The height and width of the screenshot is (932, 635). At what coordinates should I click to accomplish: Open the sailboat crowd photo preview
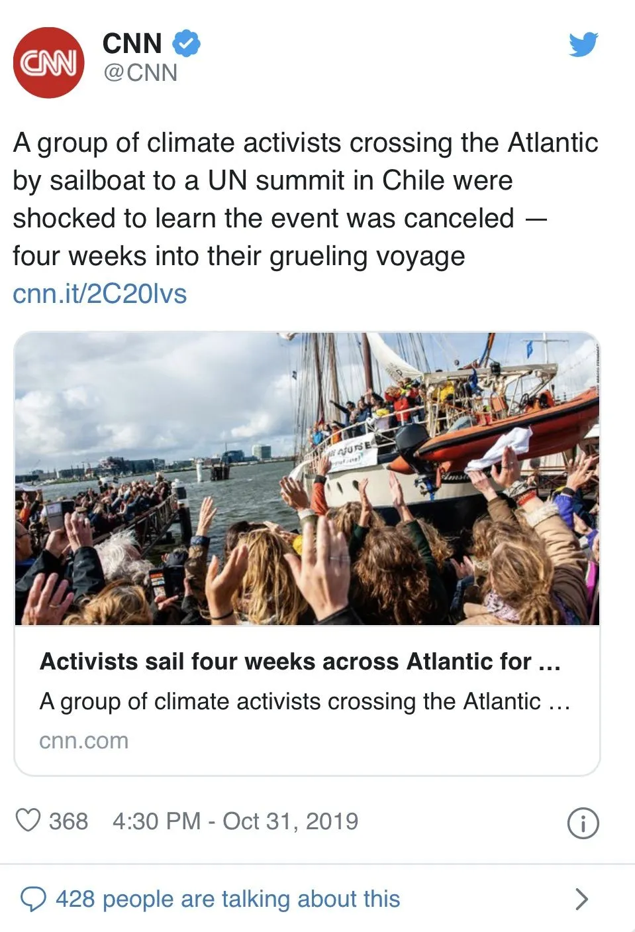(307, 479)
